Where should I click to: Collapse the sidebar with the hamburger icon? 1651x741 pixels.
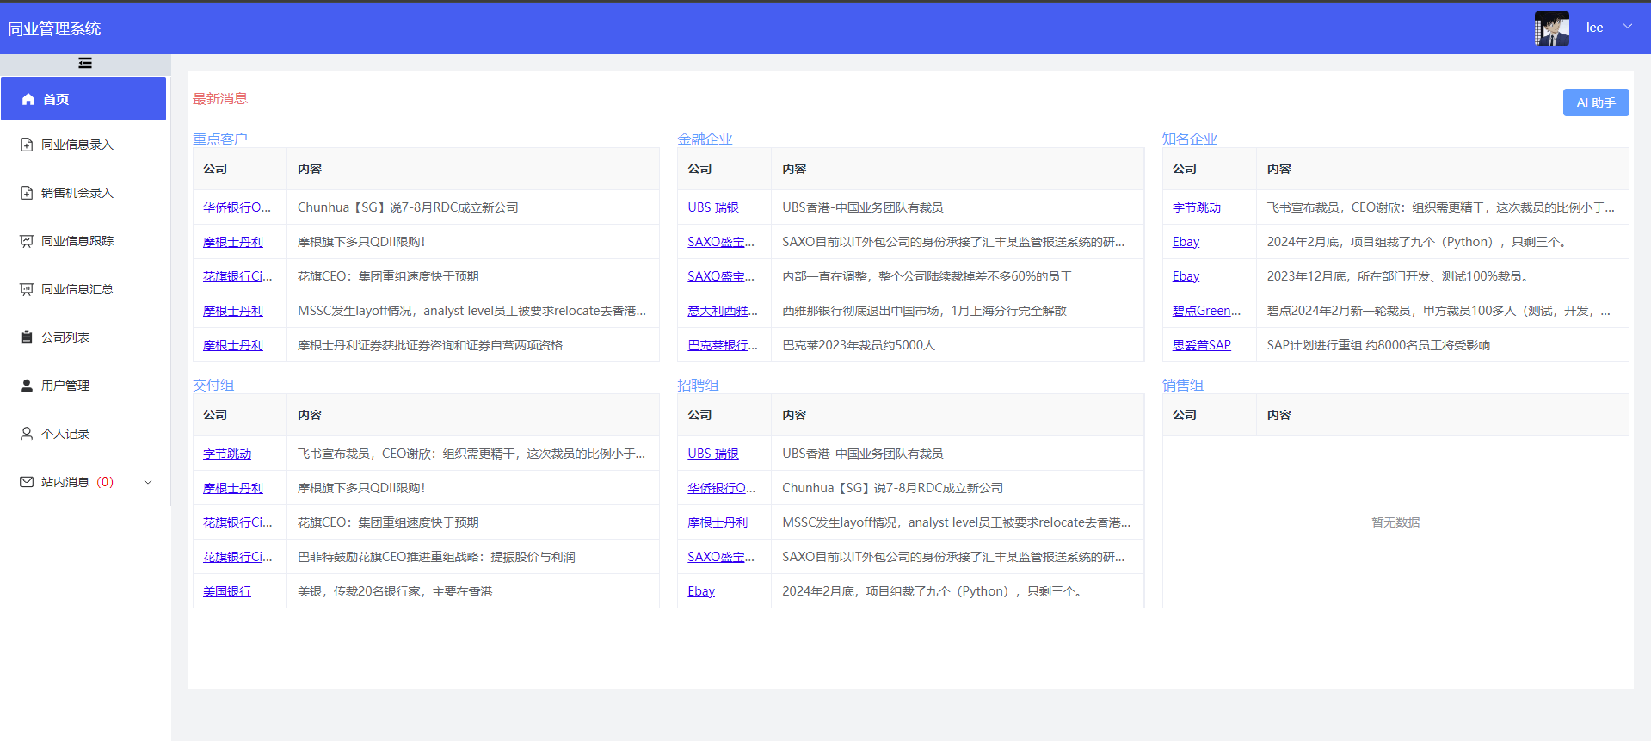[x=85, y=63]
